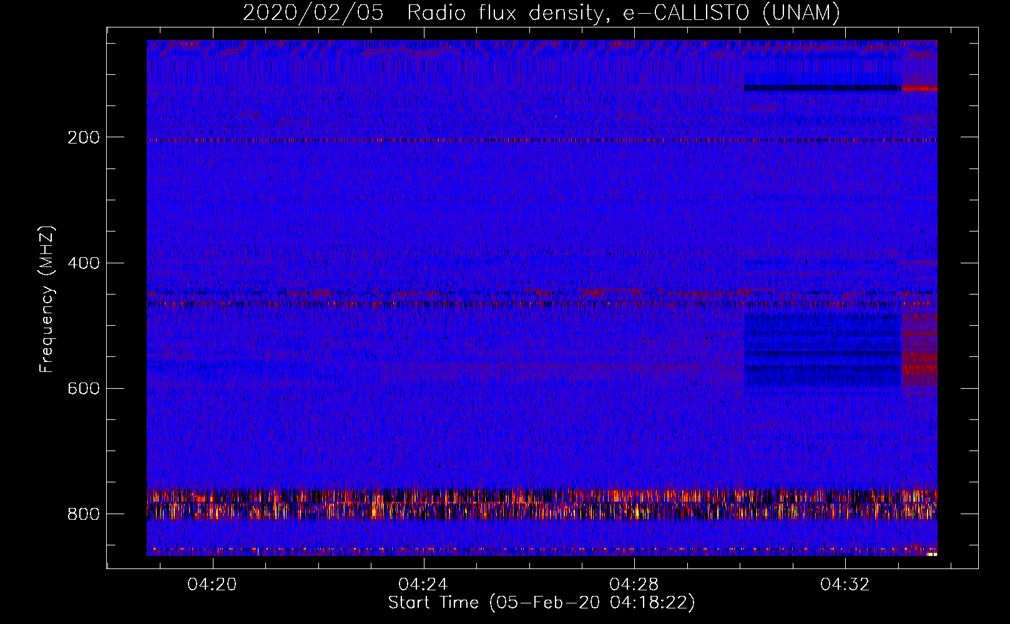The width and height of the screenshot is (1010, 624).
Task: Click the '04:28' time tick label
Action: (634, 585)
